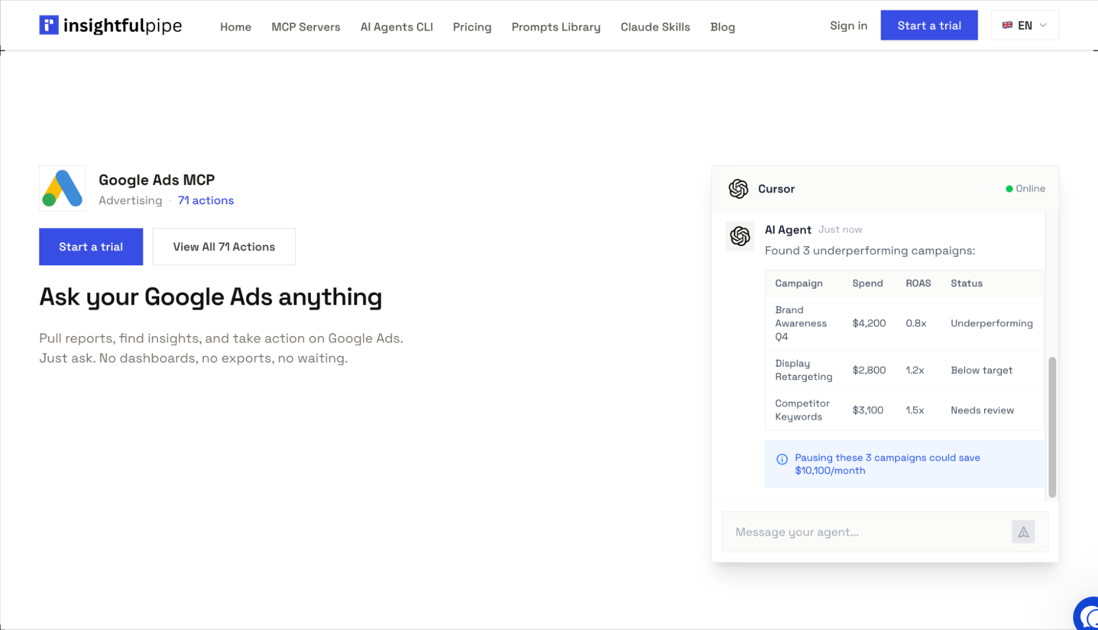Click Brand Awareness Q4 campaign cell

[x=801, y=324]
